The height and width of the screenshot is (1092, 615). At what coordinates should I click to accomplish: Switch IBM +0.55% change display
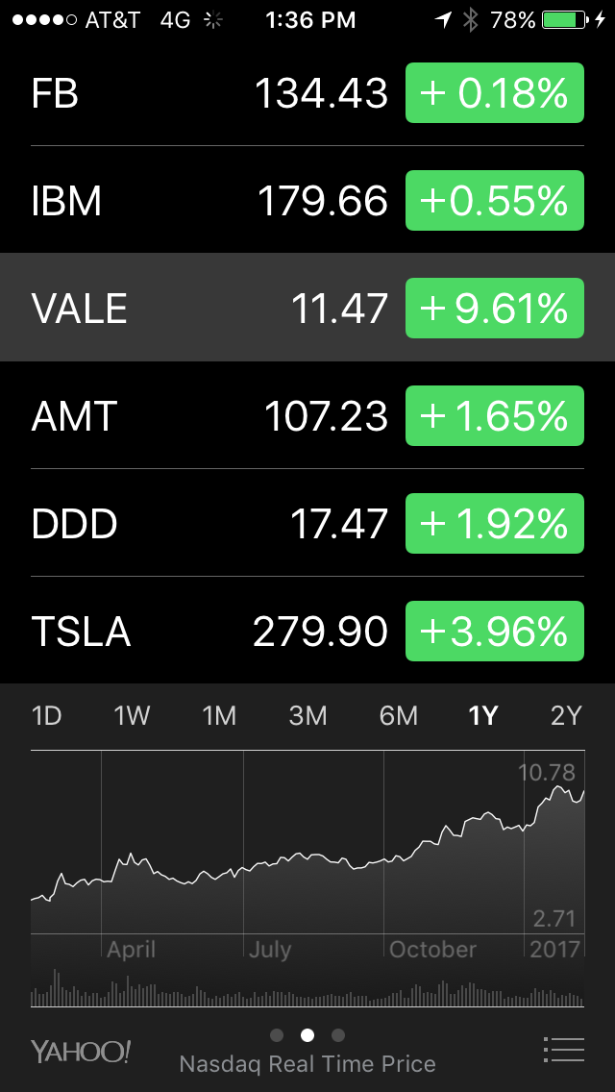495,201
